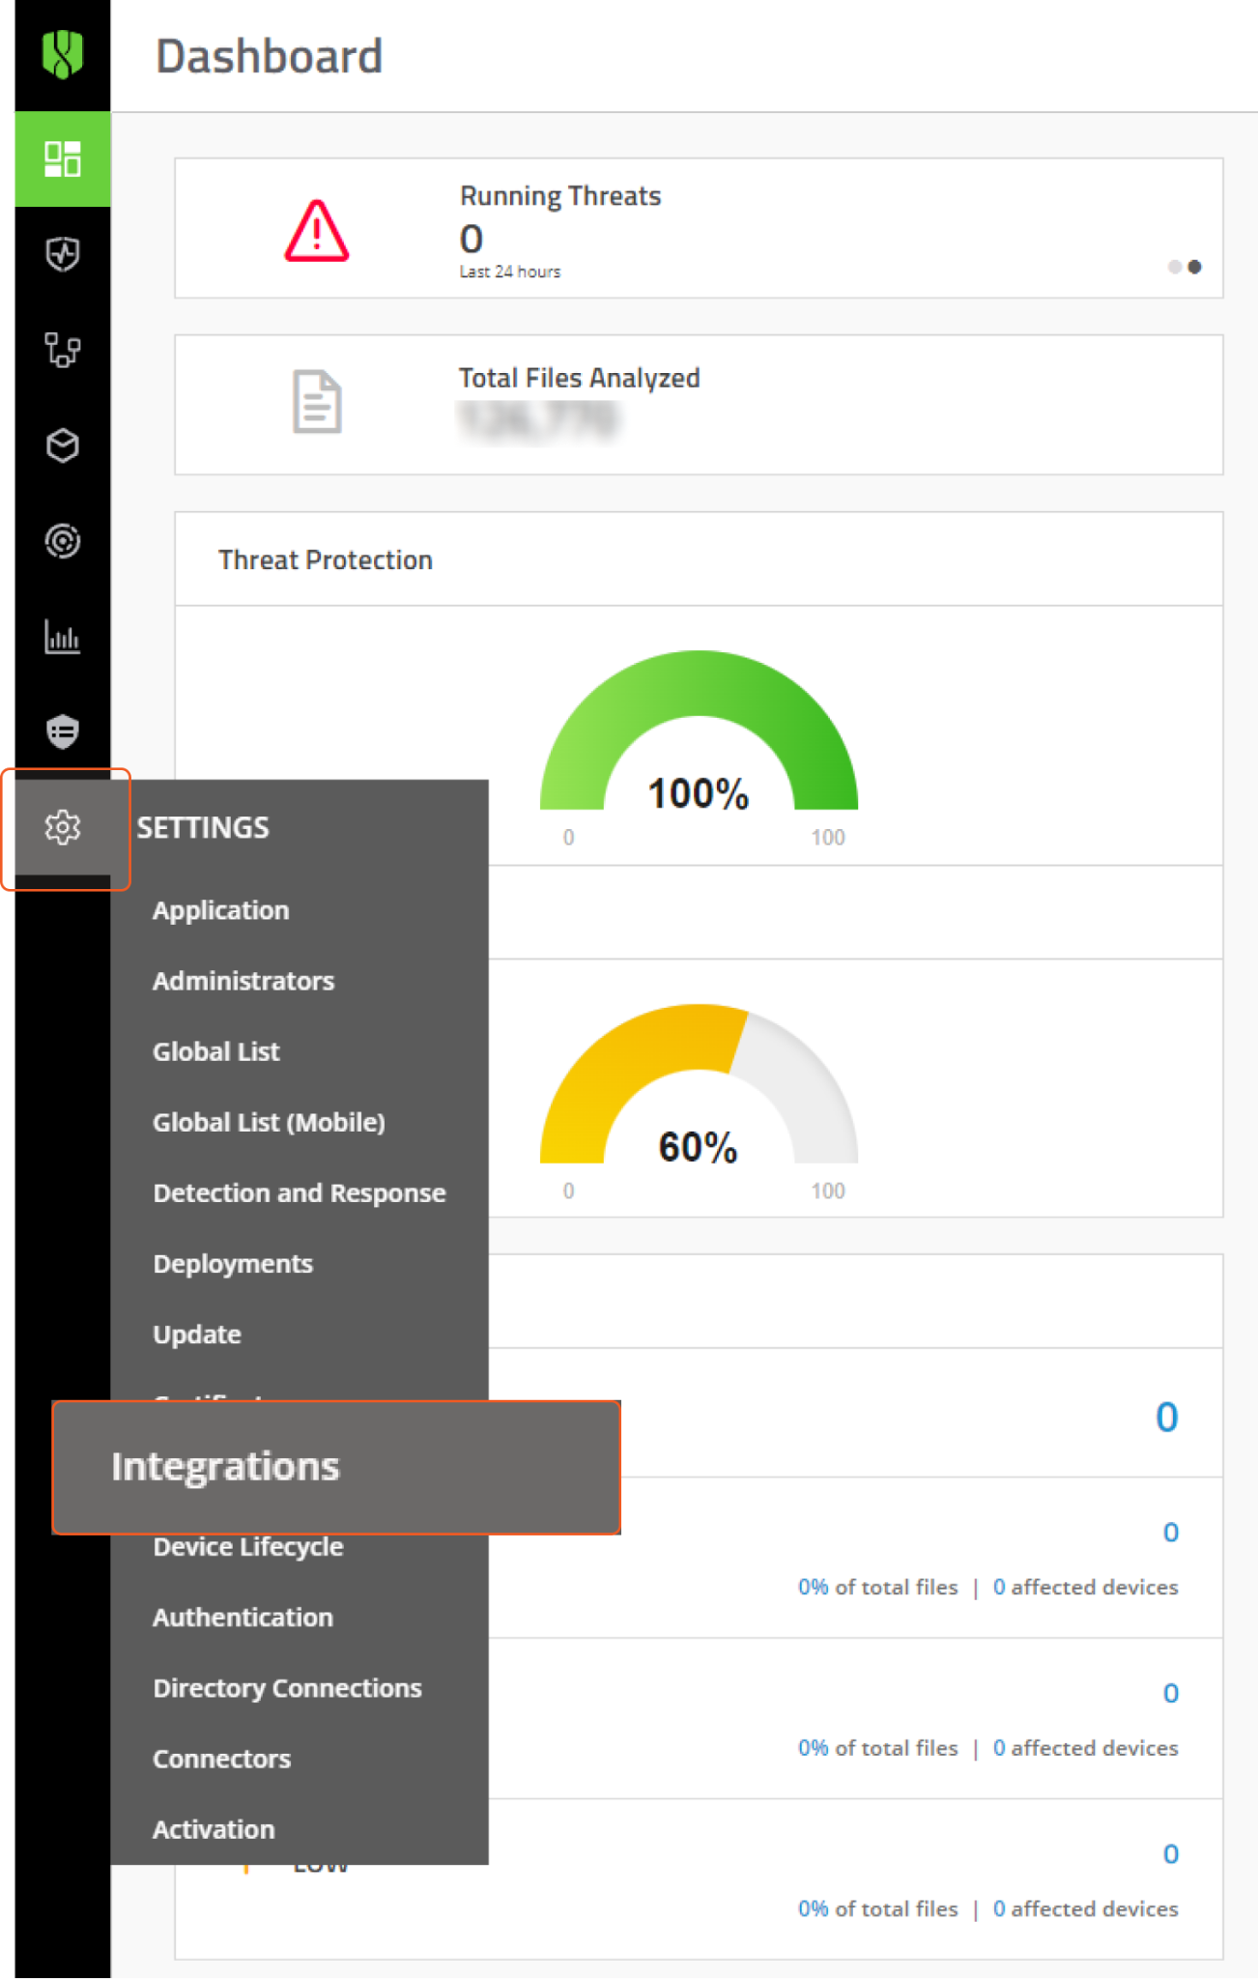Click the logo at top of sidebar
Image resolution: width=1258 pixels, height=1979 pixels.
pos(62,54)
